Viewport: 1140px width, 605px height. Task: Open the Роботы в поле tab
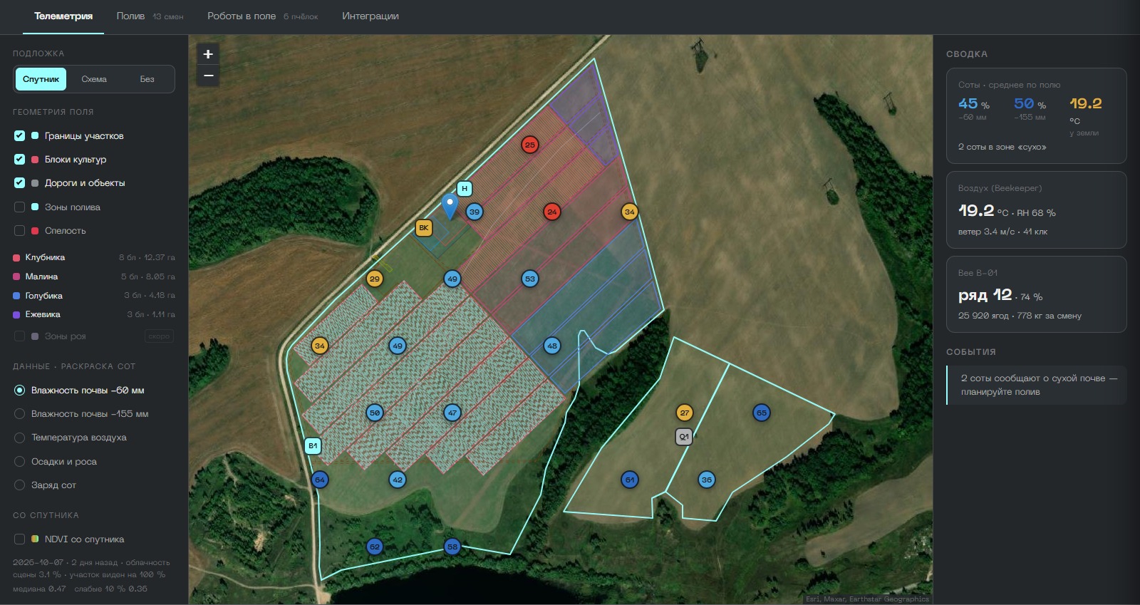(x=262, y=16)
